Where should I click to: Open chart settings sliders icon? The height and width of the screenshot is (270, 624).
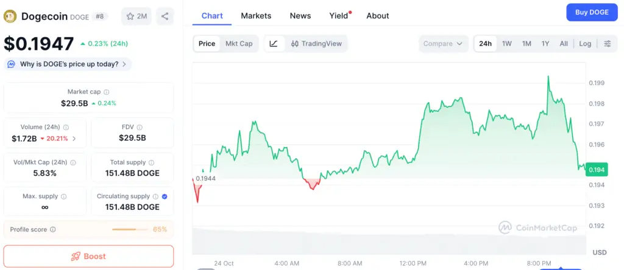click(607, 44)
